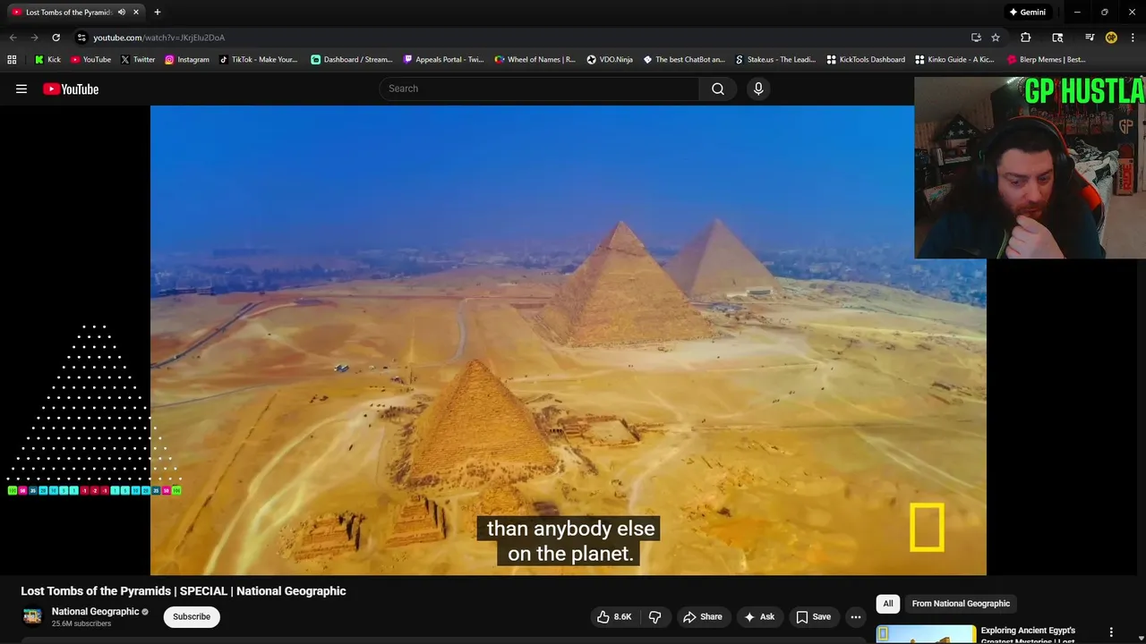Select From National Geographic filter chip
1146x644 pixels.
point(961,604)
